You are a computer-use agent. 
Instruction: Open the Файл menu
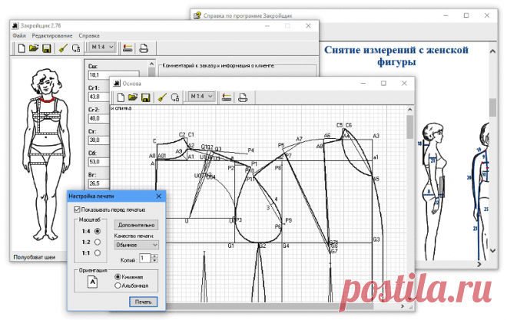(x=19, y=36)
